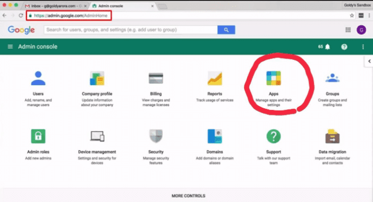
Task: Click the Admin console title text
Action: click(x=38, y=47)
